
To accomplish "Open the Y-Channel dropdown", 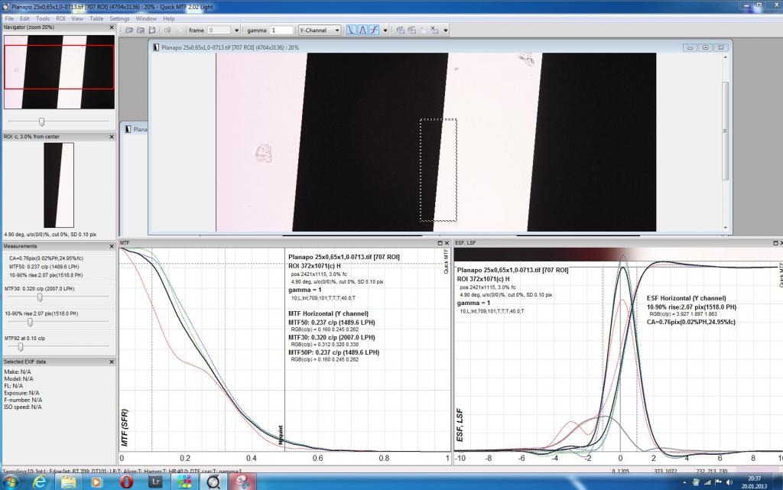I will click(x=319, y=30).
